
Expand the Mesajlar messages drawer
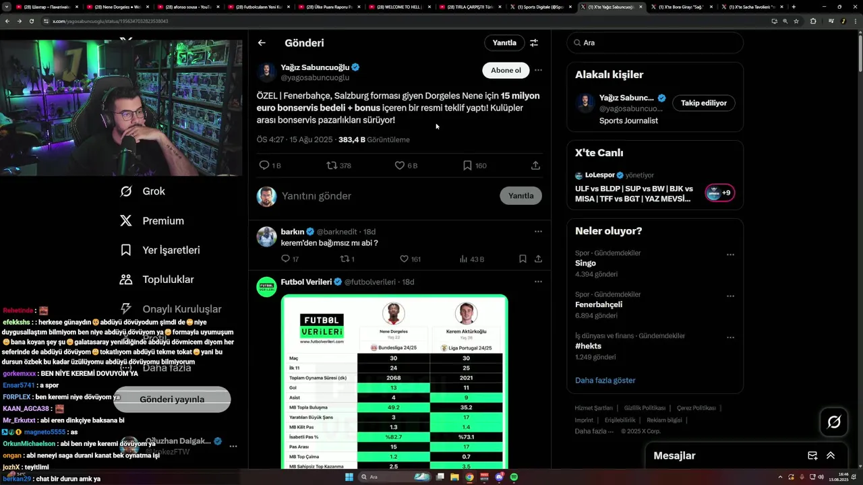point(831,456)
